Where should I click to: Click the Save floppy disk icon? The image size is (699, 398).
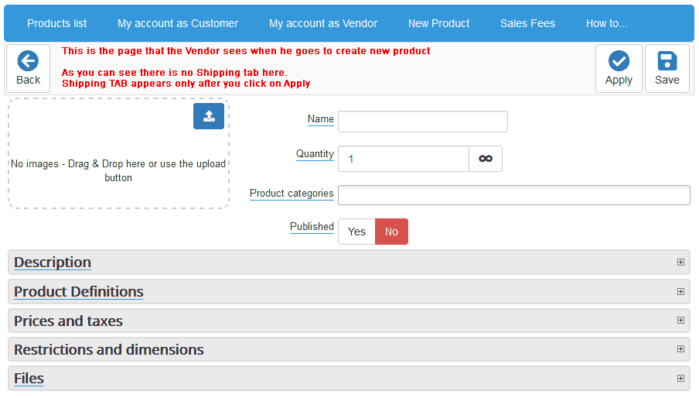pyautogui.click(x=667, y=61)
